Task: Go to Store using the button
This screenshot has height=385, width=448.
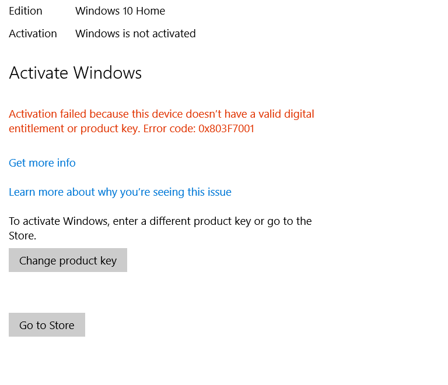Action: (x=47, y=325)
